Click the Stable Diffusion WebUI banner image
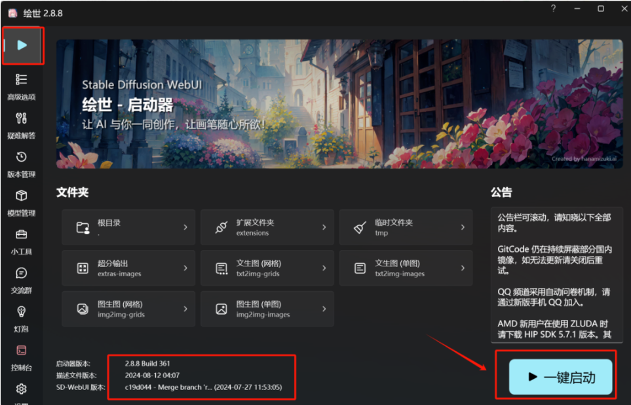The width and height of the screenshot is (631, 405). pos(339,103)
